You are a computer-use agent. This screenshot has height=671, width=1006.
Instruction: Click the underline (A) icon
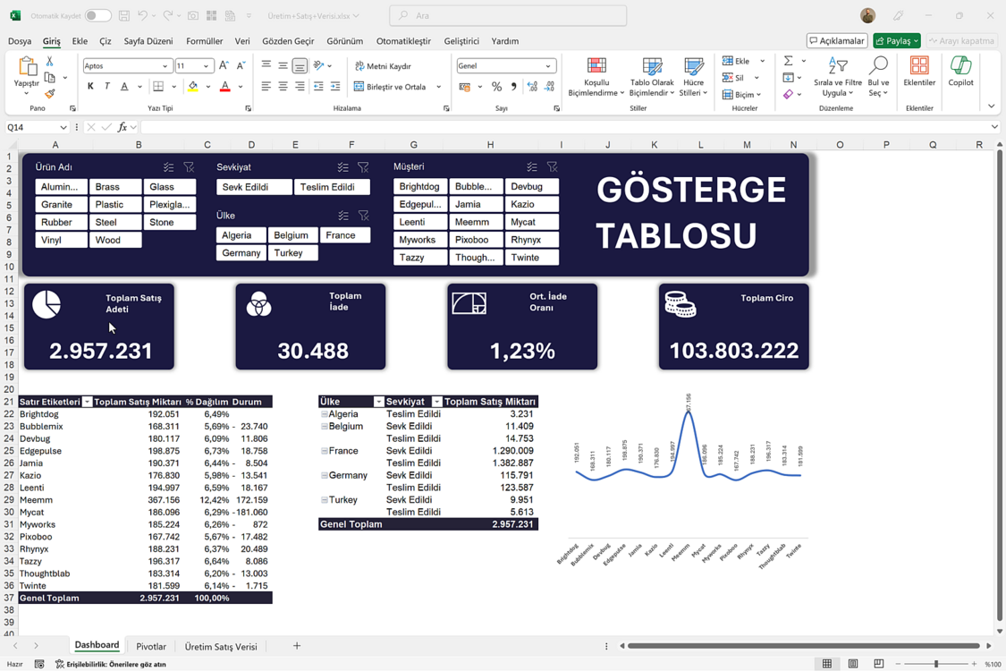point(124,86)
